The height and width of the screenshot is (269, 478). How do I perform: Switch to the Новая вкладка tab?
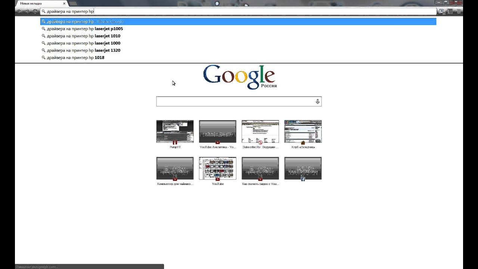pos(40,3)
